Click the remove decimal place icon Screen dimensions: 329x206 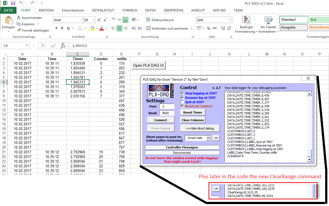pyautogui.click(x=229, y=28)
